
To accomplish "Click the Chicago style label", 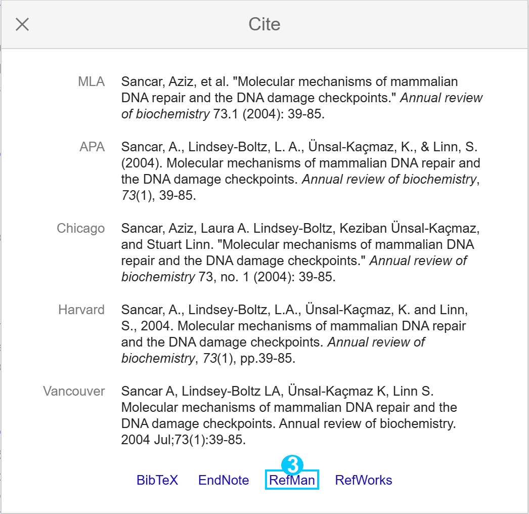I will tap(80, 228).
